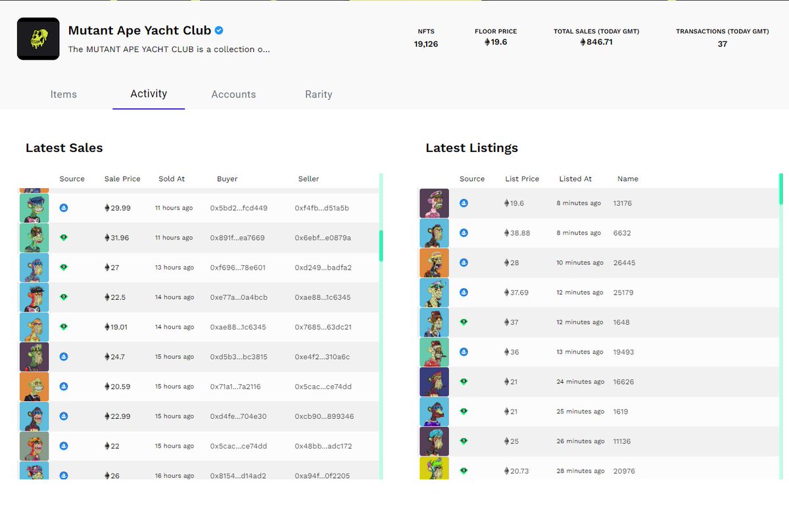Click seller address 0xae88...1c6345
789x507 pixels.
tap(323, 297)
